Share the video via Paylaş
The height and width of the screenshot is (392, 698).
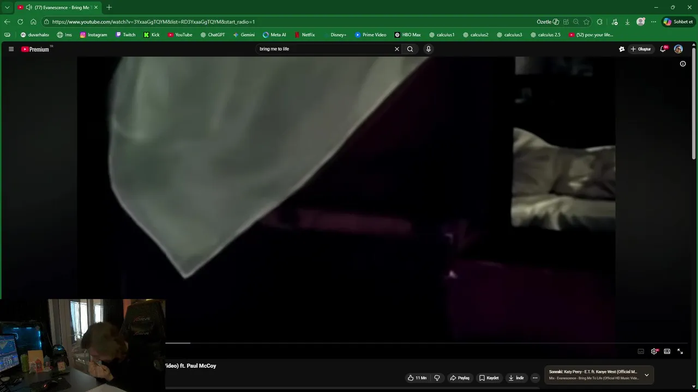pyautogui.click(x=460, y=378)
